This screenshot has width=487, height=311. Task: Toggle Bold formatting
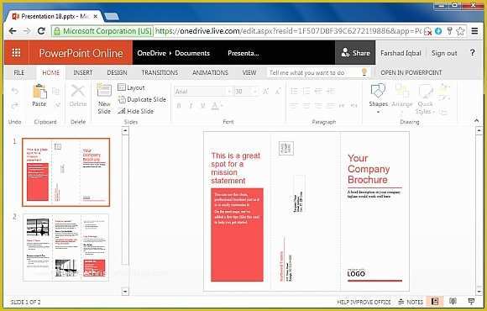[x=179, y=106]
